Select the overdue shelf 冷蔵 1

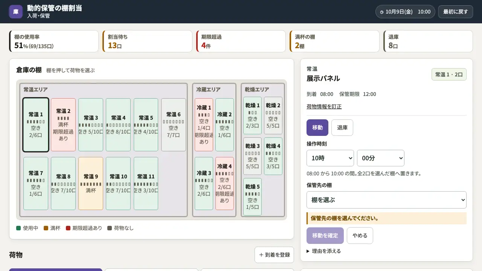pyautogui.click(x=204, y=125)
